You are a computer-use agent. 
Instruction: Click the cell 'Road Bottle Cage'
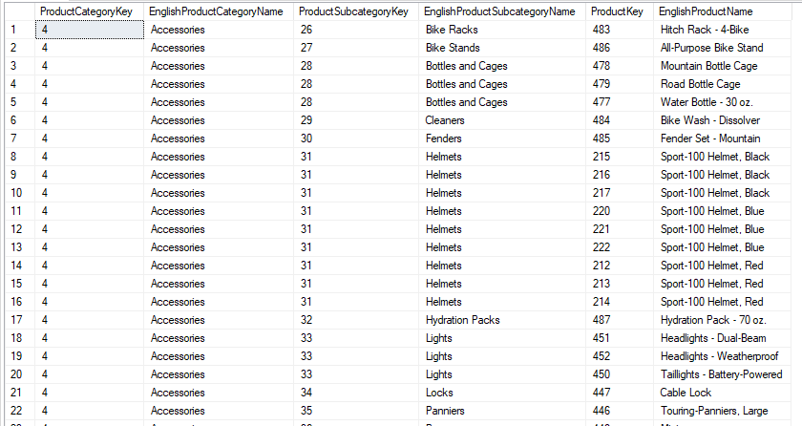point(722,84)
